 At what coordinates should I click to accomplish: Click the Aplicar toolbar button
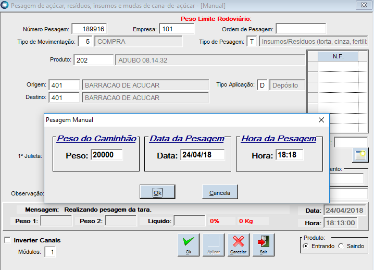(x=214, y=245)
